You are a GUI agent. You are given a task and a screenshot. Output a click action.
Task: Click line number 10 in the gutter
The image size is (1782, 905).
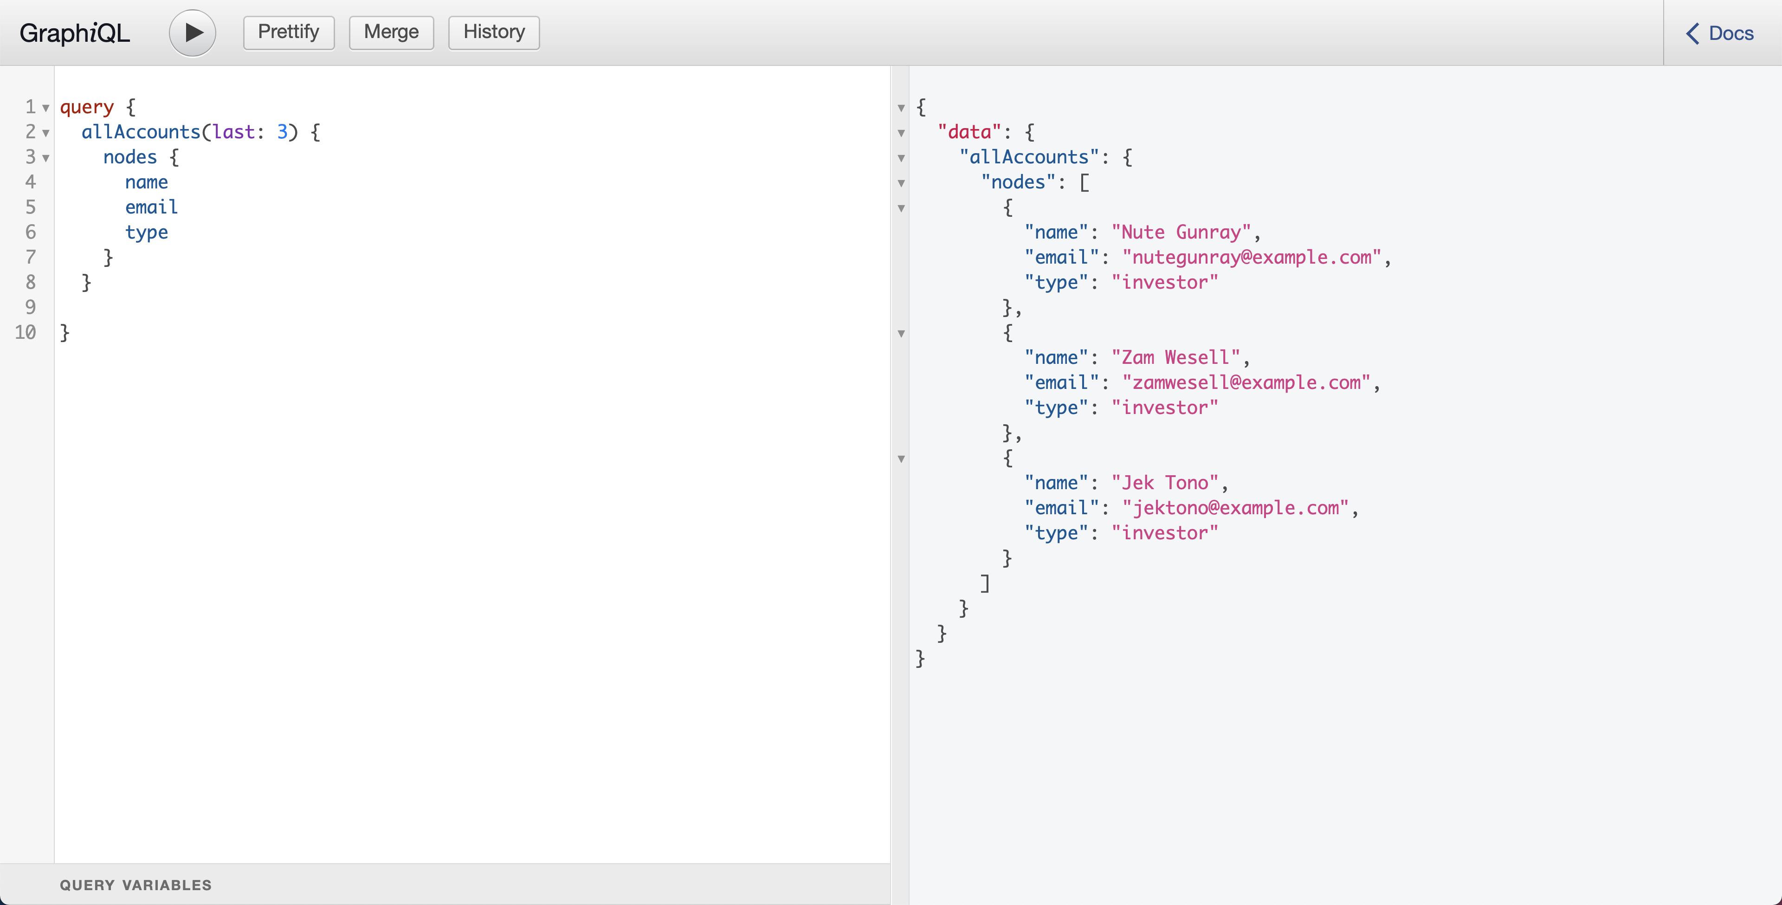point(26,332)
